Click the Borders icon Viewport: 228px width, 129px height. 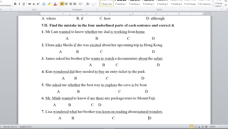pyautogui.click(x=93, y=4)
